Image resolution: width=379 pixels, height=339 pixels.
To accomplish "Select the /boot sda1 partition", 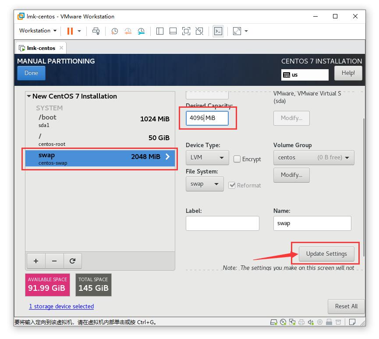I will pos(100,120).
